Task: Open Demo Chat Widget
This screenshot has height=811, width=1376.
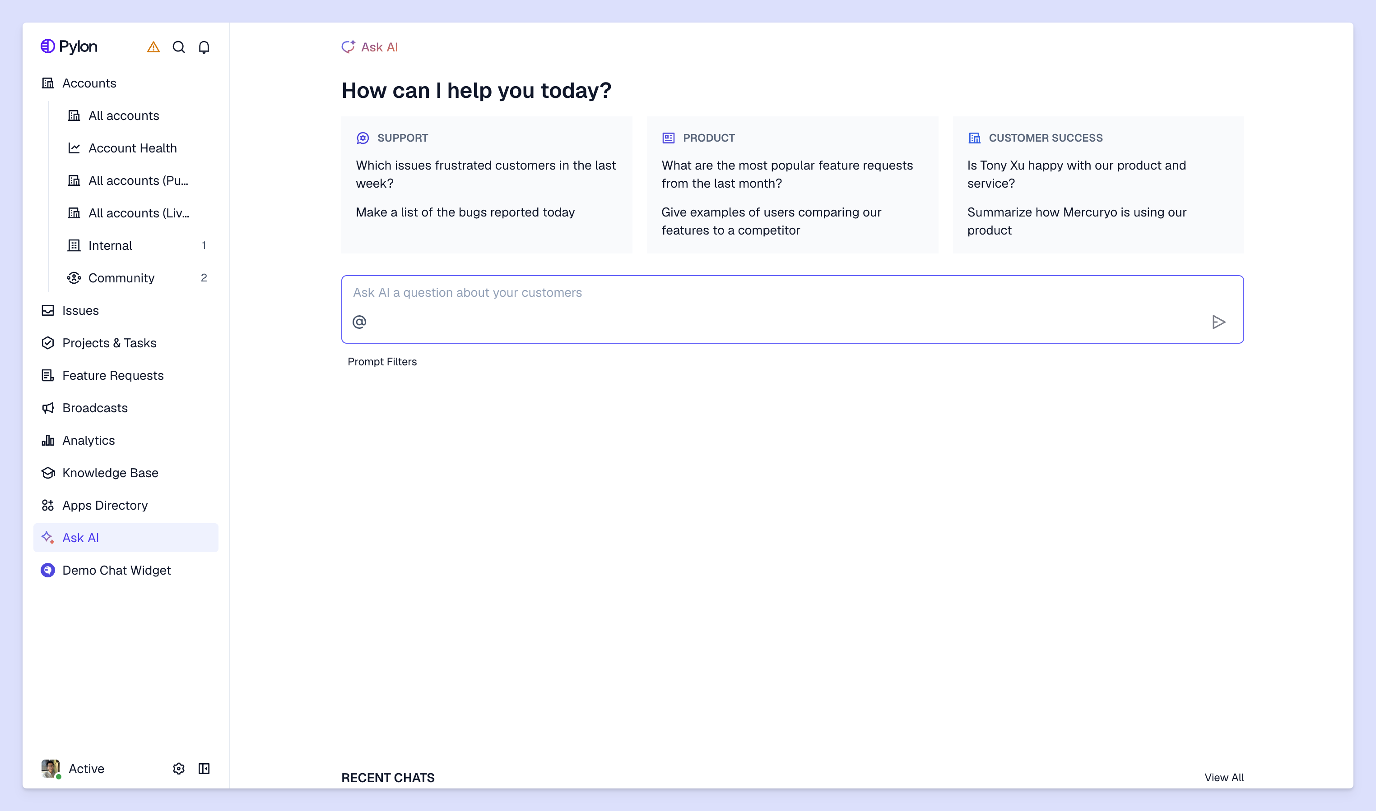Action: tap(116, 570)
